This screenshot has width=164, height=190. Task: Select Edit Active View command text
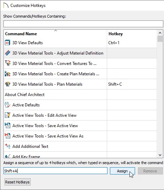pos(44,115)
